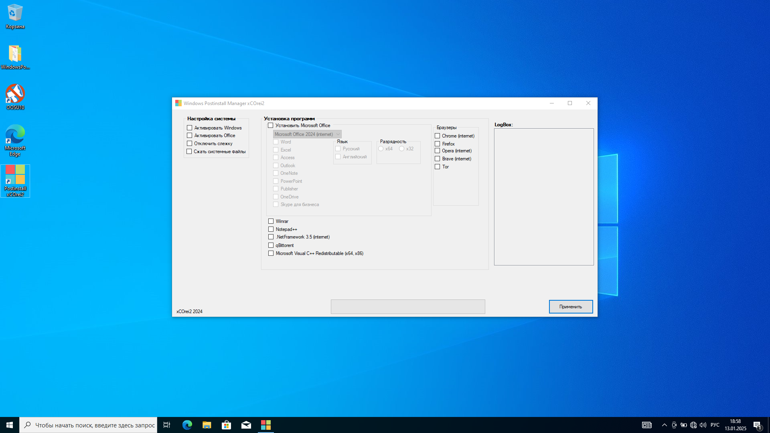Check Английский language option
The width and height of the screenshot is (770, 433).
(x=338, y=157)
